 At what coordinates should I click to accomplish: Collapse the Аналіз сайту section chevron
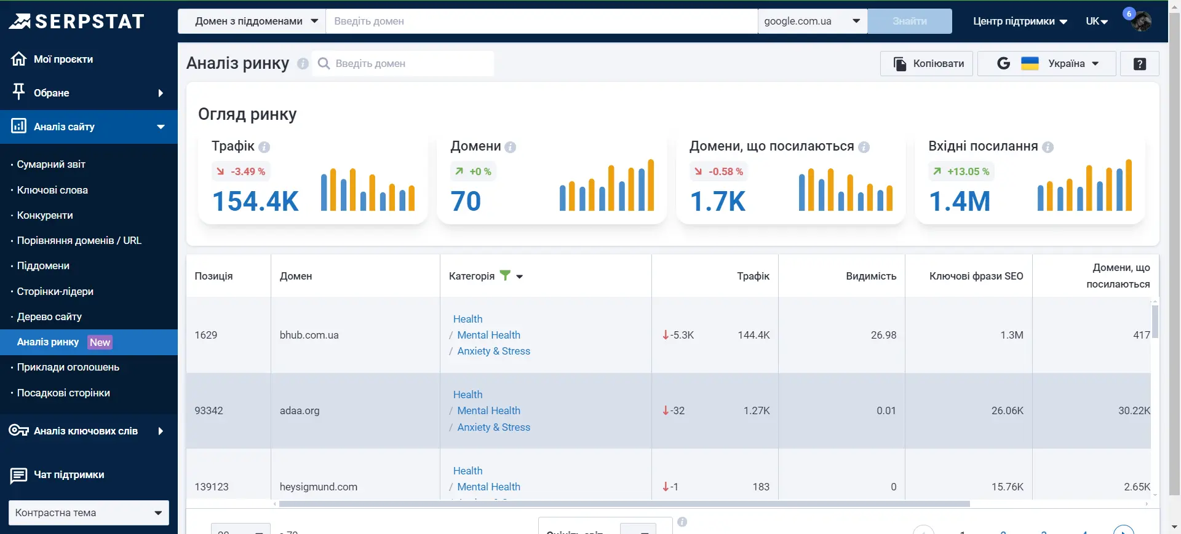pos(161,127)
